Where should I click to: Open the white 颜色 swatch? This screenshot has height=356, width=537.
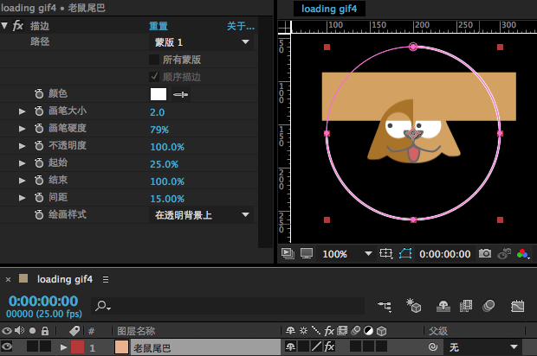(x=159, y=94)
